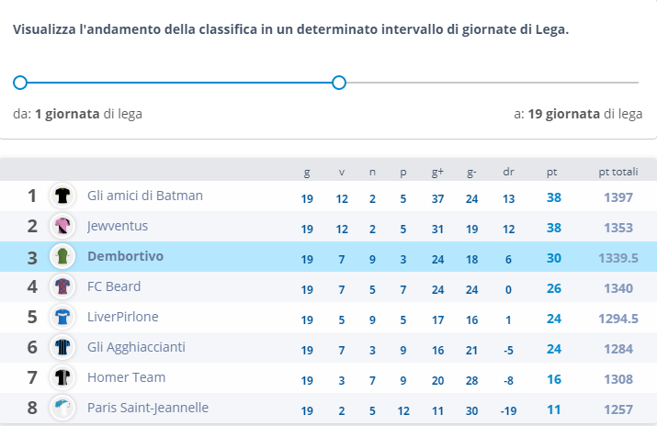Click the Jewventus pink jersey icon
Screen dimensions: 657x426
point(62,226)
